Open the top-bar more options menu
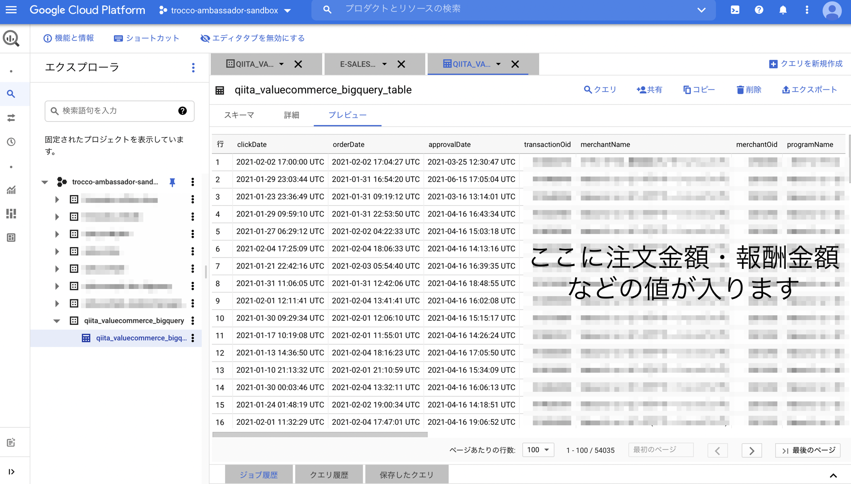The image size is (851, 484). pyautogui.click(x=807, y=10)
